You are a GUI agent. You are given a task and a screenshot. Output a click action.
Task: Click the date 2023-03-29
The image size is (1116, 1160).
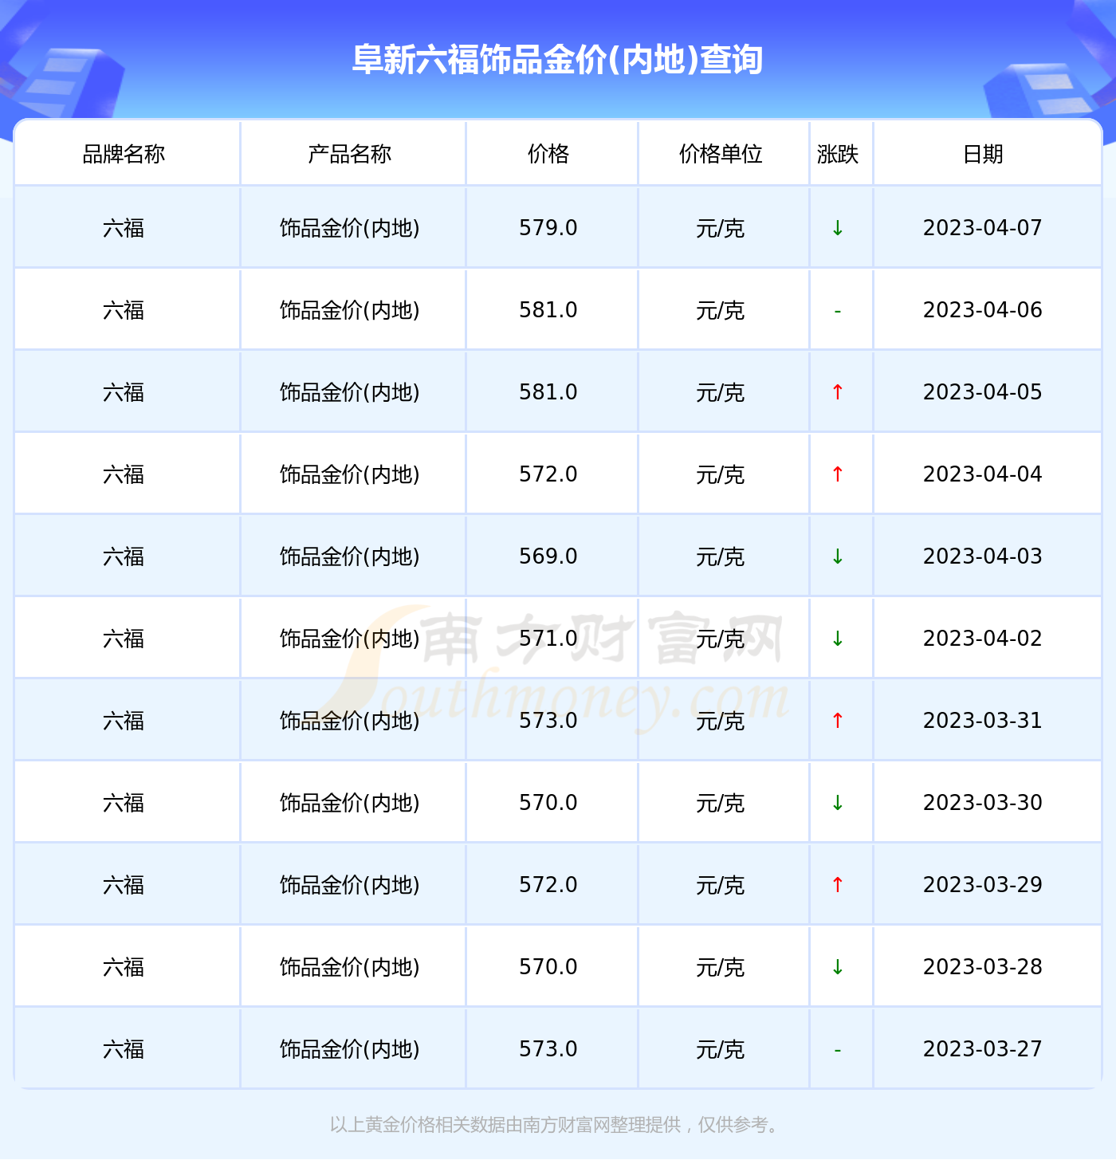[983, 885]
